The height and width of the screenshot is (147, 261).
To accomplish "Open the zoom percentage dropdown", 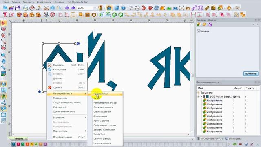I will click(95, 8).
